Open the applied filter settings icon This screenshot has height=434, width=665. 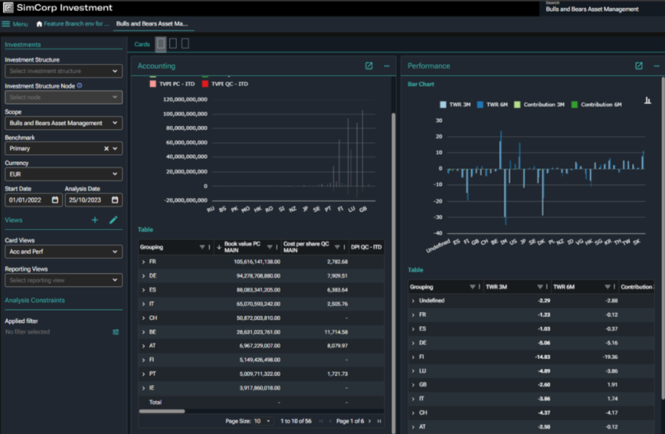116,332
